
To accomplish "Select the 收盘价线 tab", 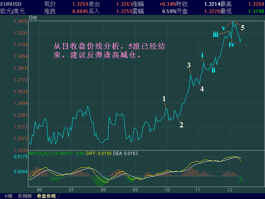I will (x=46, y=196).
